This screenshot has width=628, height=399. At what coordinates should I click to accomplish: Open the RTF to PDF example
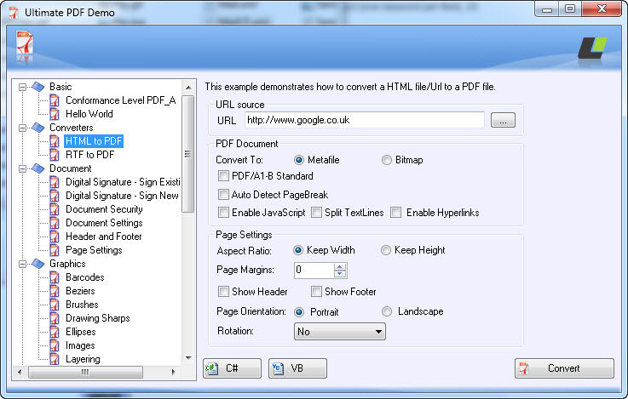[90, 155]
